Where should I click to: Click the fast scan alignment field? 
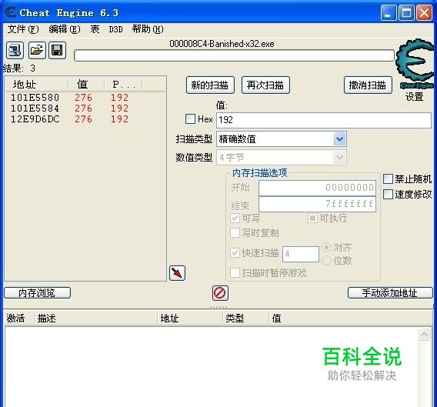[301, 254]
